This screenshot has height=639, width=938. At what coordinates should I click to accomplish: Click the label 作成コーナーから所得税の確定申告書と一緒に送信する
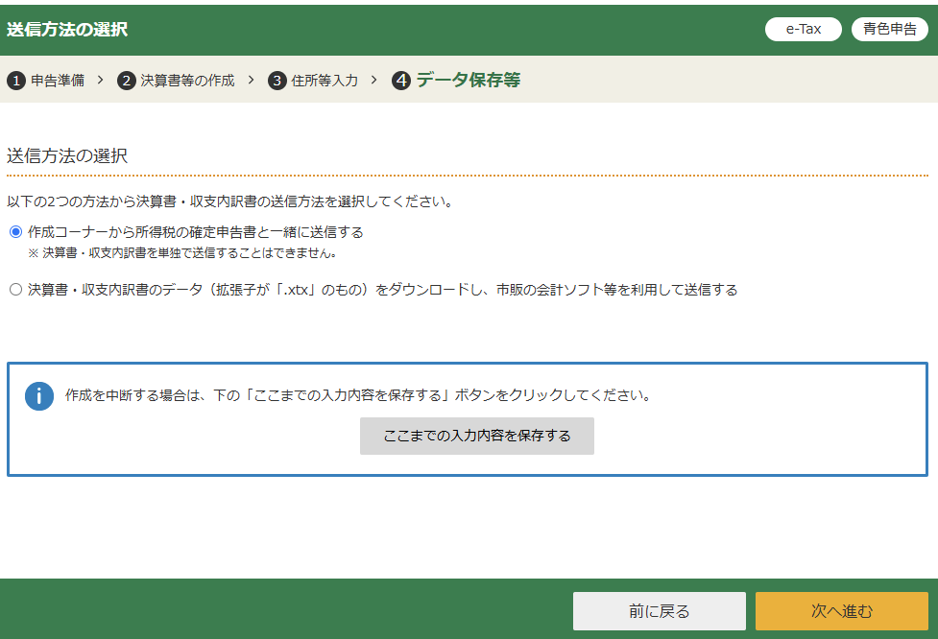point(196,232)
